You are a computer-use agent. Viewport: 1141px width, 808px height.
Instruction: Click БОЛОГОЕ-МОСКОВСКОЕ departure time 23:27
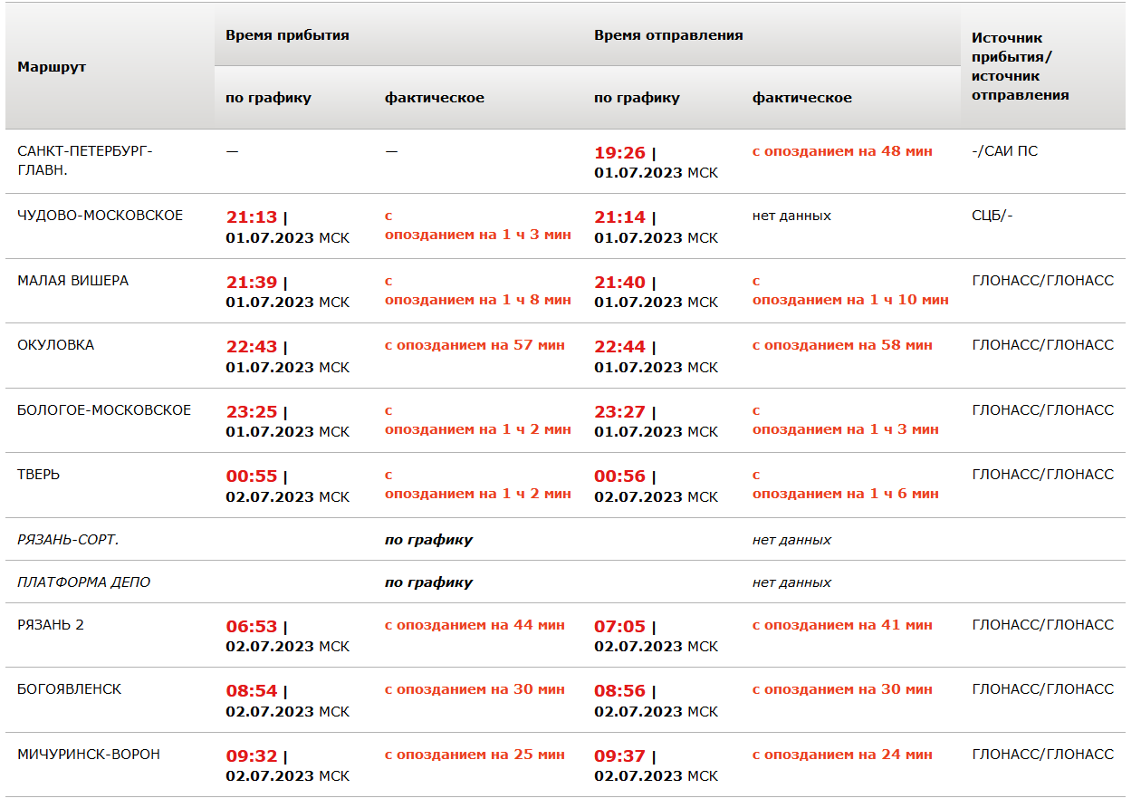tap(620, 412)
